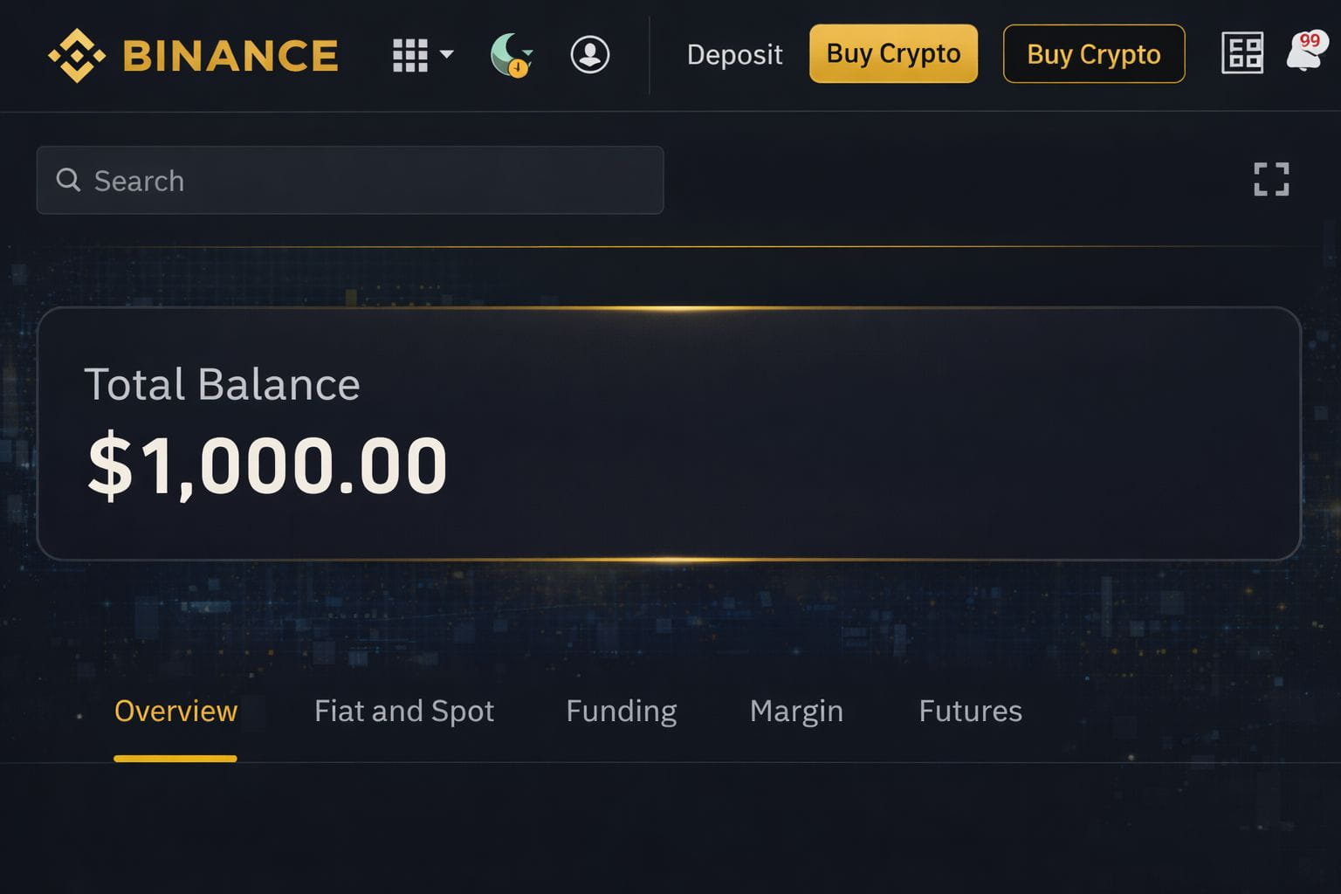Switch to the Overview tab
1341x894 pixels.
175,711
